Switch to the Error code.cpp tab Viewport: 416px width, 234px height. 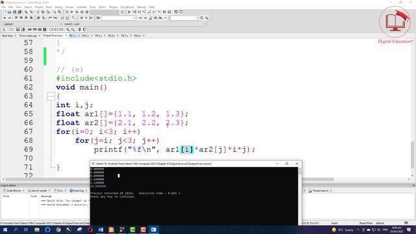tap(28, 36)
